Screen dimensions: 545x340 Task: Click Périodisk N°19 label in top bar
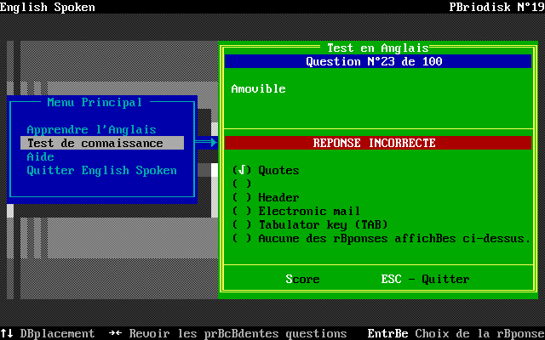point(497,7)
